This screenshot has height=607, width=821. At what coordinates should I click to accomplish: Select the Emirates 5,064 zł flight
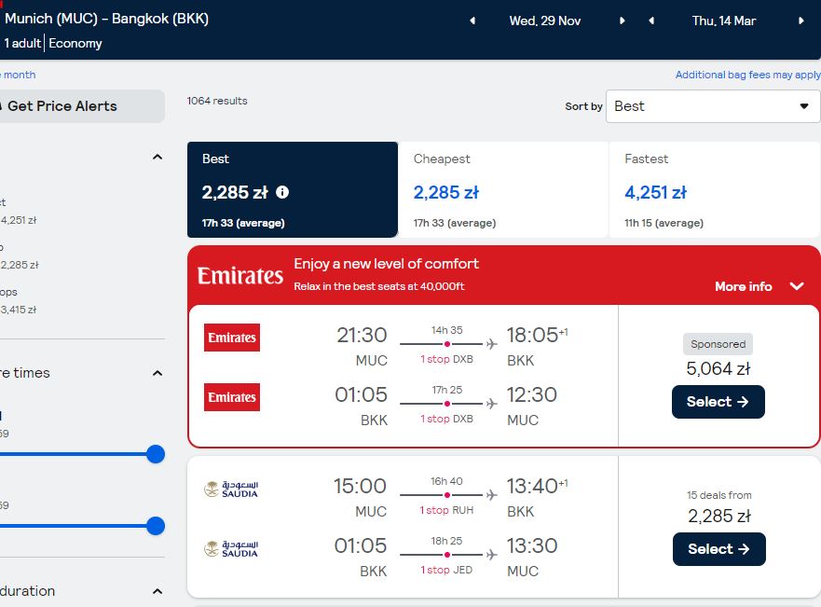click(718, 402)
